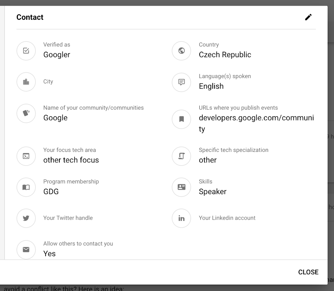
Task: Click the Your Linkedin account field
Action: [227, 218]
